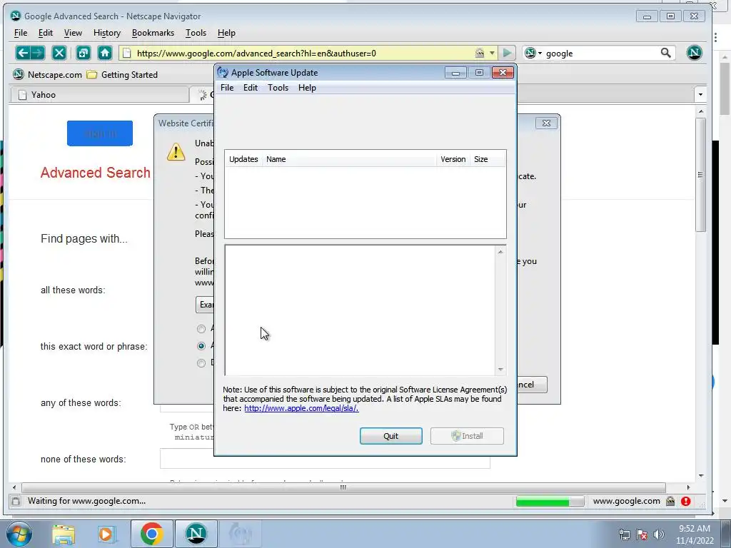Click the Apple Software Update title bar icon
Viewport: 731px width, 548px height.
point(223,73)
